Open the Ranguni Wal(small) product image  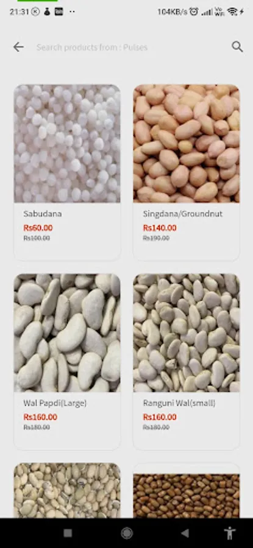pos(187,332)
